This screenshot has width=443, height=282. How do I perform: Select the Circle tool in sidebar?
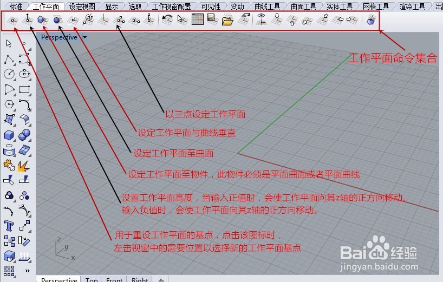point(9,74)
